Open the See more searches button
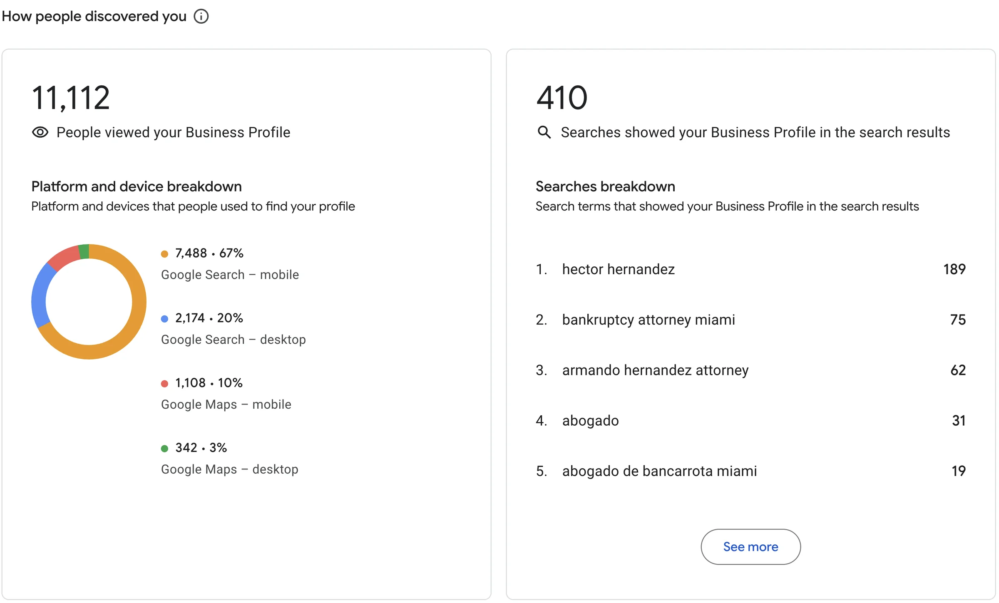The height and width of the screenshot is (603, 999). pos(750,547)
